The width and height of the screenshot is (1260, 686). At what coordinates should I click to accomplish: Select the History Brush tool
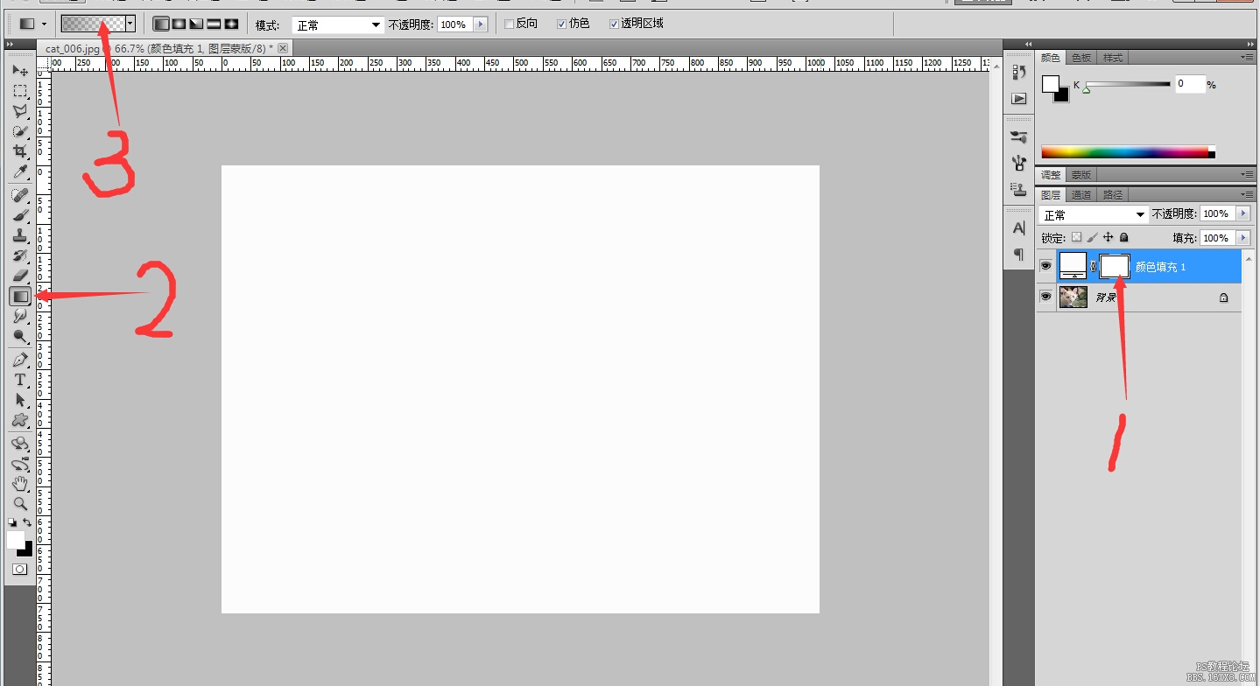pyautogui.click(x=20, y=255)
